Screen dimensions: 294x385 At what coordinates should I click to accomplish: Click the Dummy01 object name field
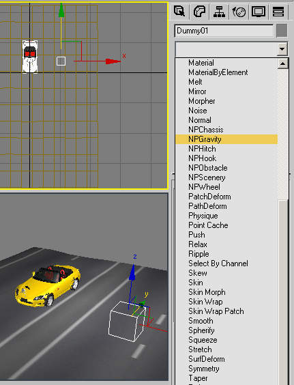coord(224,31)
